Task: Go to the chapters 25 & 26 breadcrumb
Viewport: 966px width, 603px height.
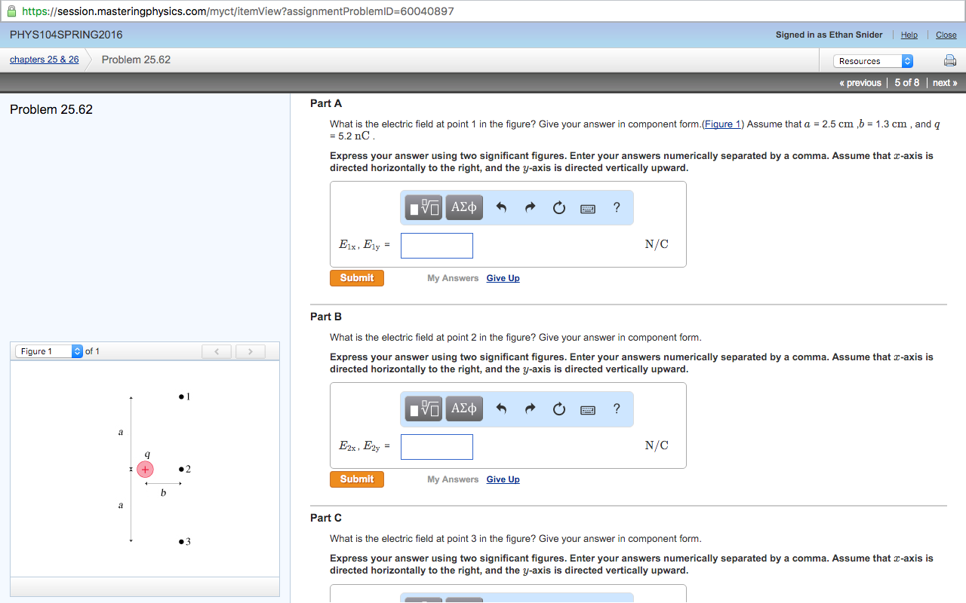Action: (45, 60)
